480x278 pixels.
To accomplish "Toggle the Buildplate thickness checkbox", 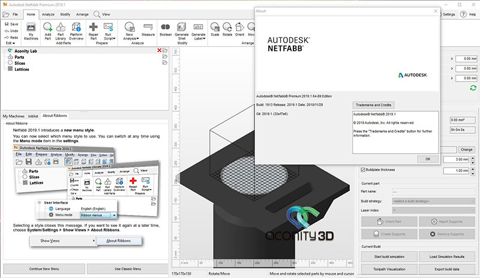I will 363,170.
